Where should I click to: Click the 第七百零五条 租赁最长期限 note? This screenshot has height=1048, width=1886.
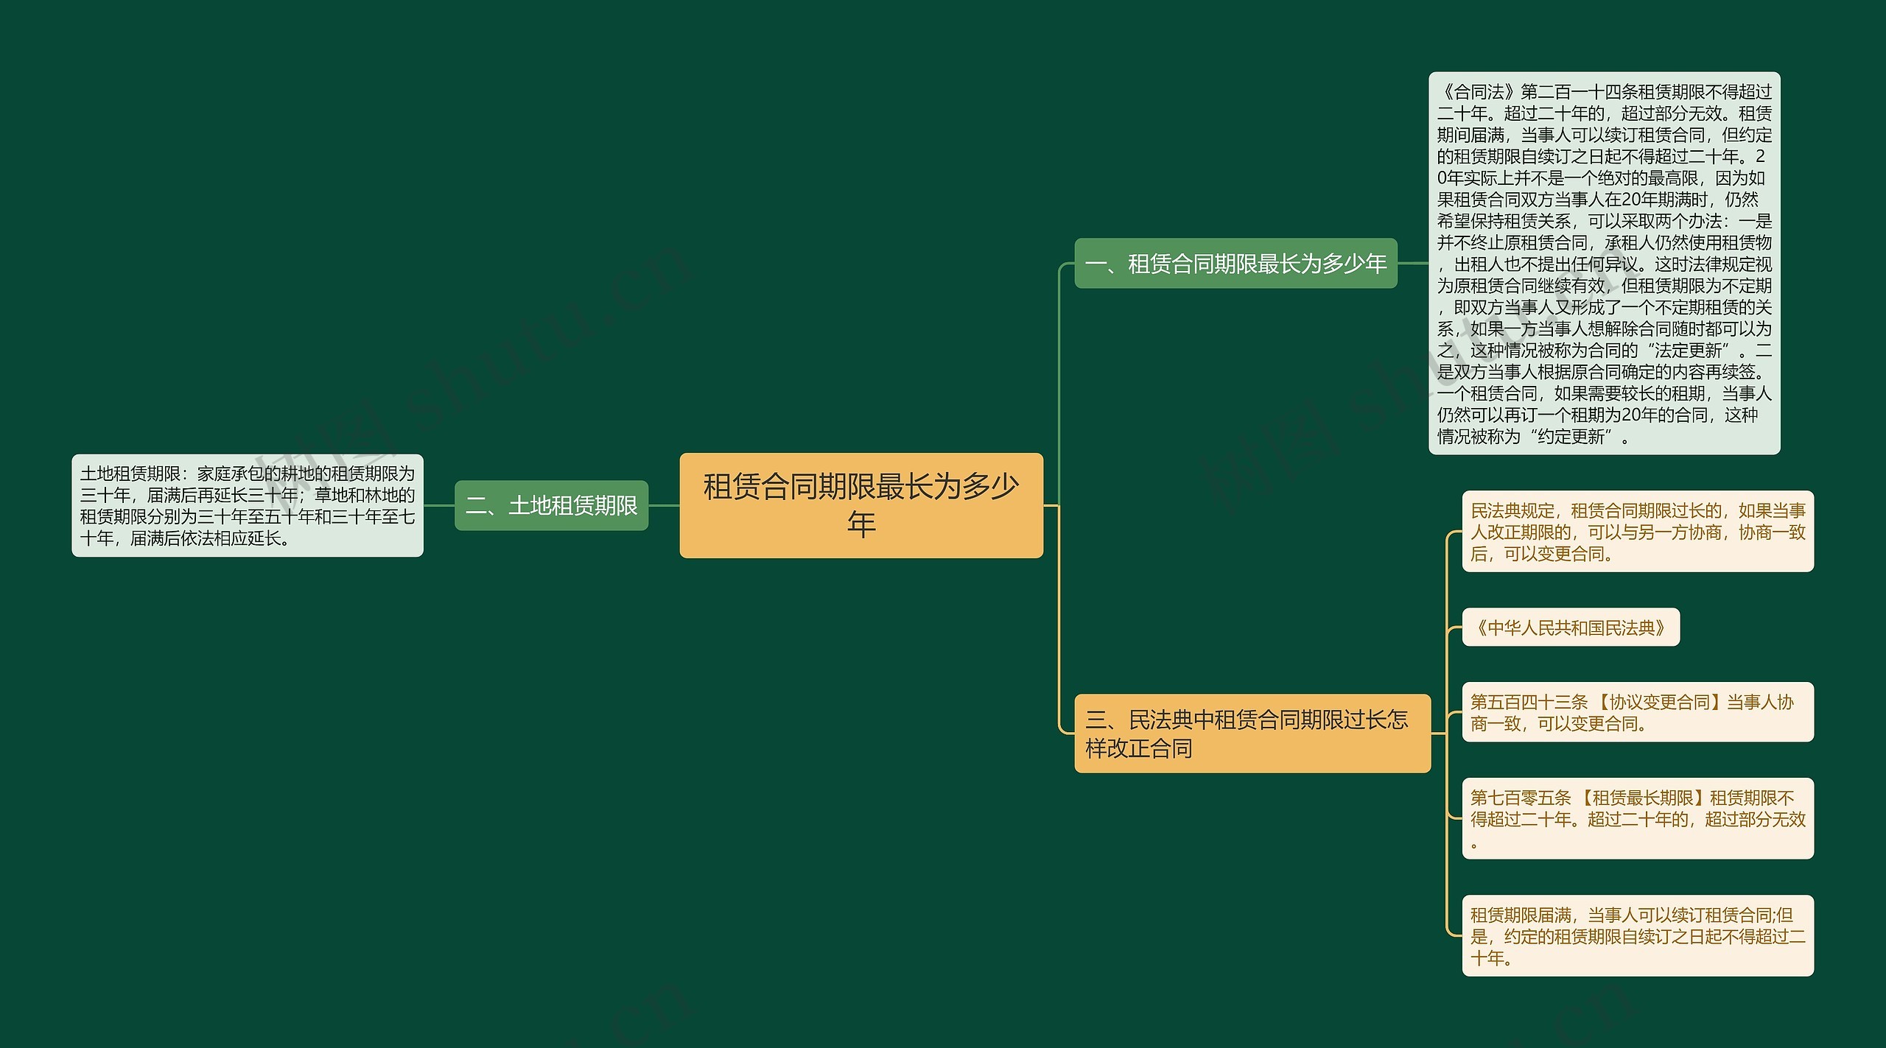coord(1637,818)
